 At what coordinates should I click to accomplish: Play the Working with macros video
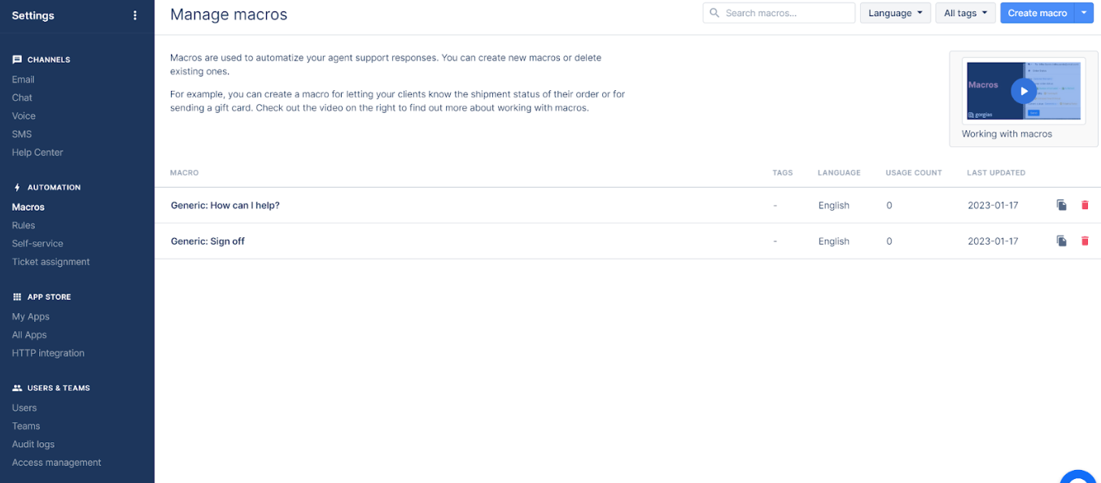coord(1023,91)
